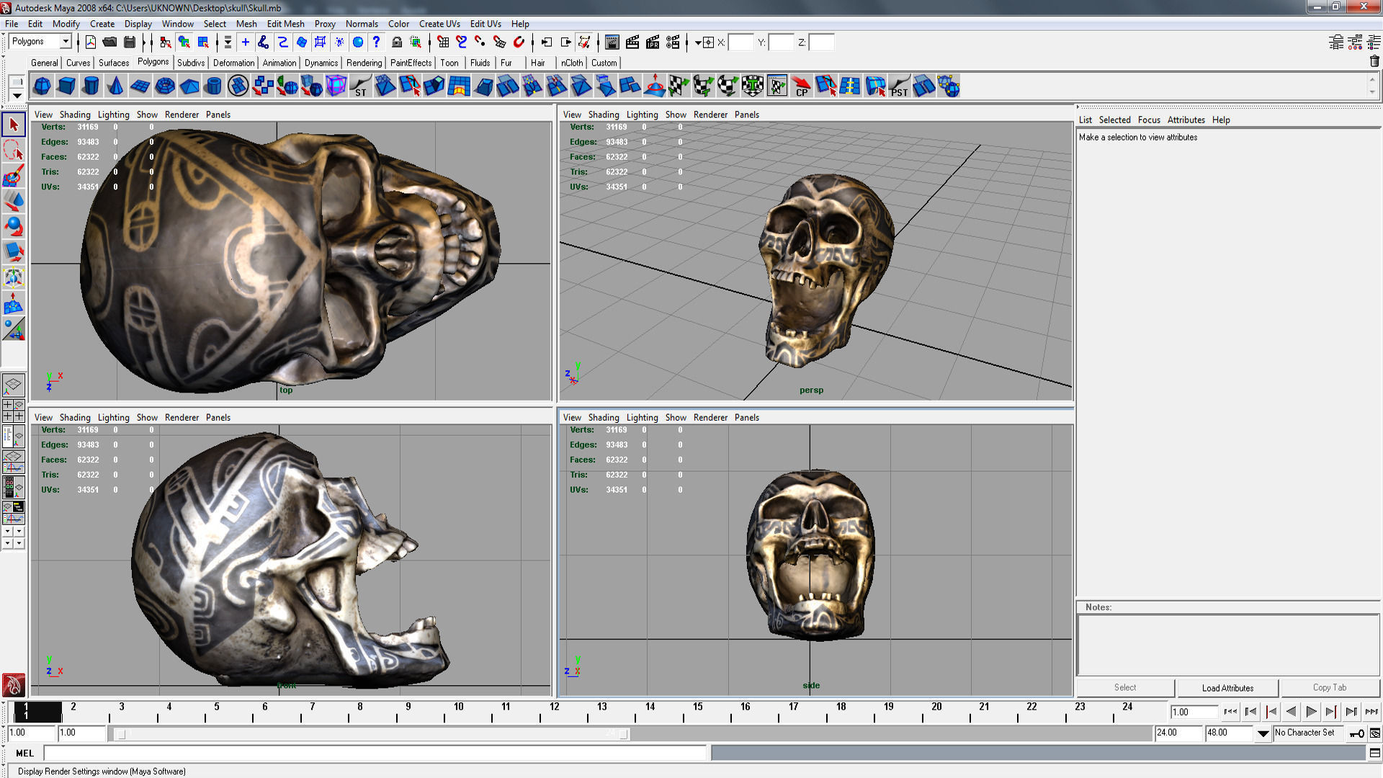Activate the Lasso selection tool

(14, 150)
